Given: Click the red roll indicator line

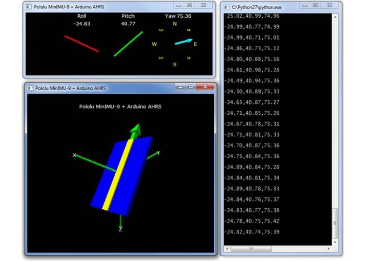Looking at the screenshot, I should pos(81,44).
